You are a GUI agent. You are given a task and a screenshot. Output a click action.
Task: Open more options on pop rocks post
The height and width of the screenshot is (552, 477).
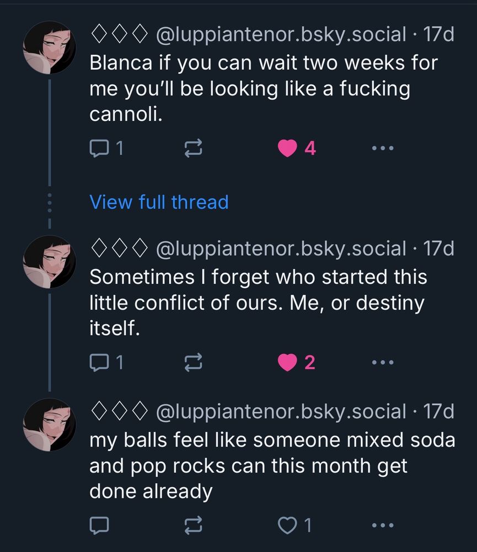[x=382, y=525]
